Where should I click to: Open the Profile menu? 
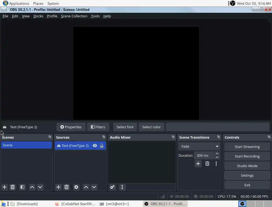pos(52,16)
